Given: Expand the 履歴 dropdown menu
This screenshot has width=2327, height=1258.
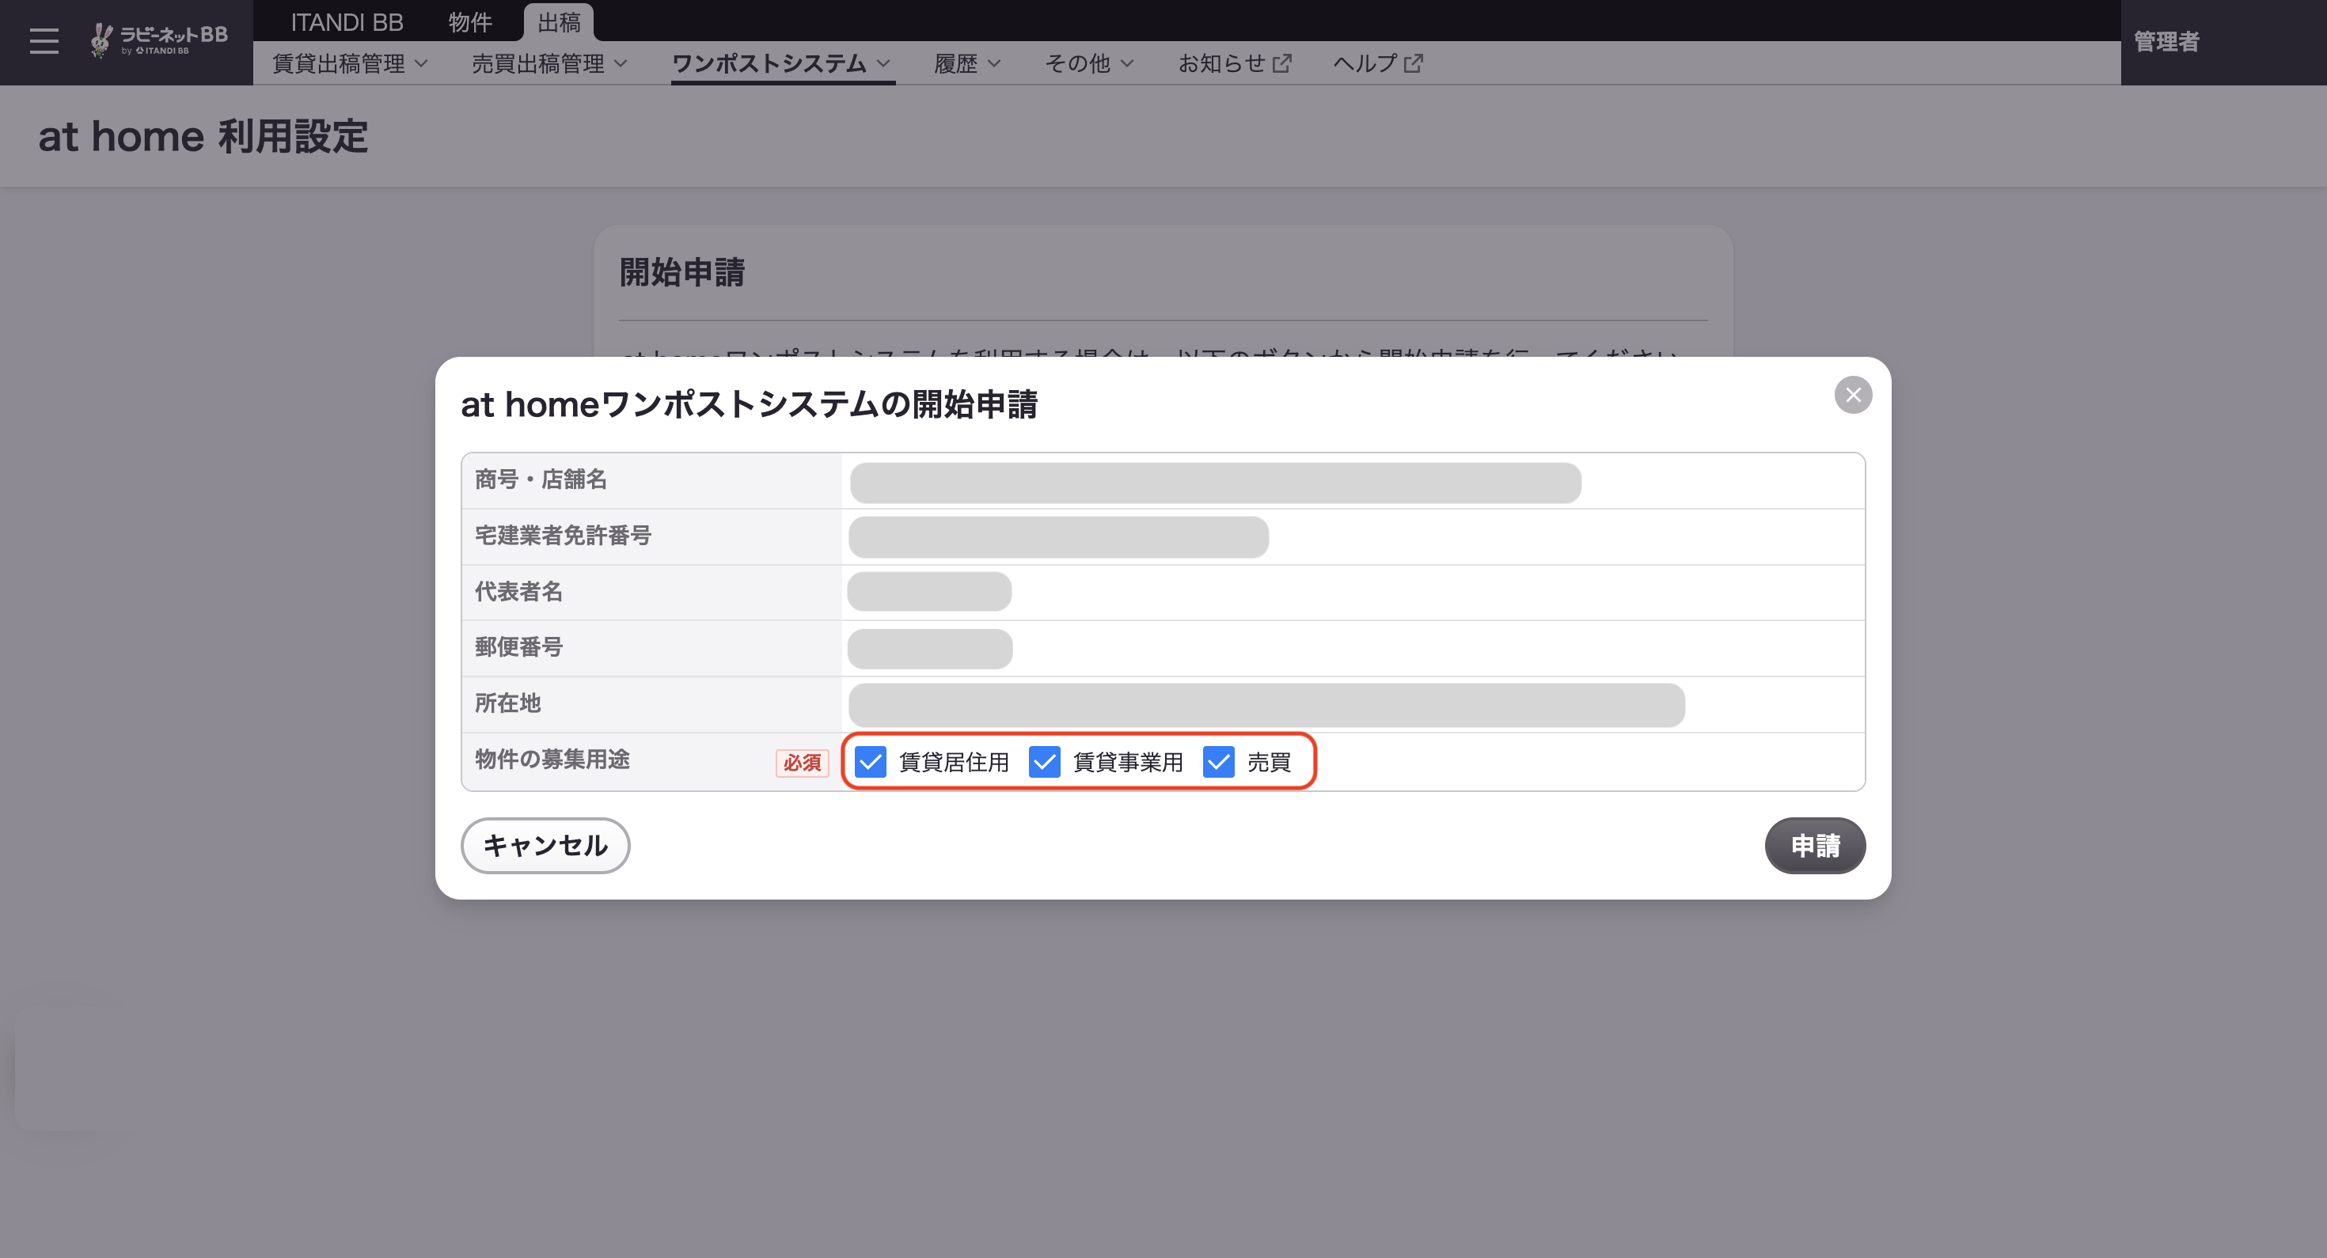Looking at the screenshot, I should 967,63.
